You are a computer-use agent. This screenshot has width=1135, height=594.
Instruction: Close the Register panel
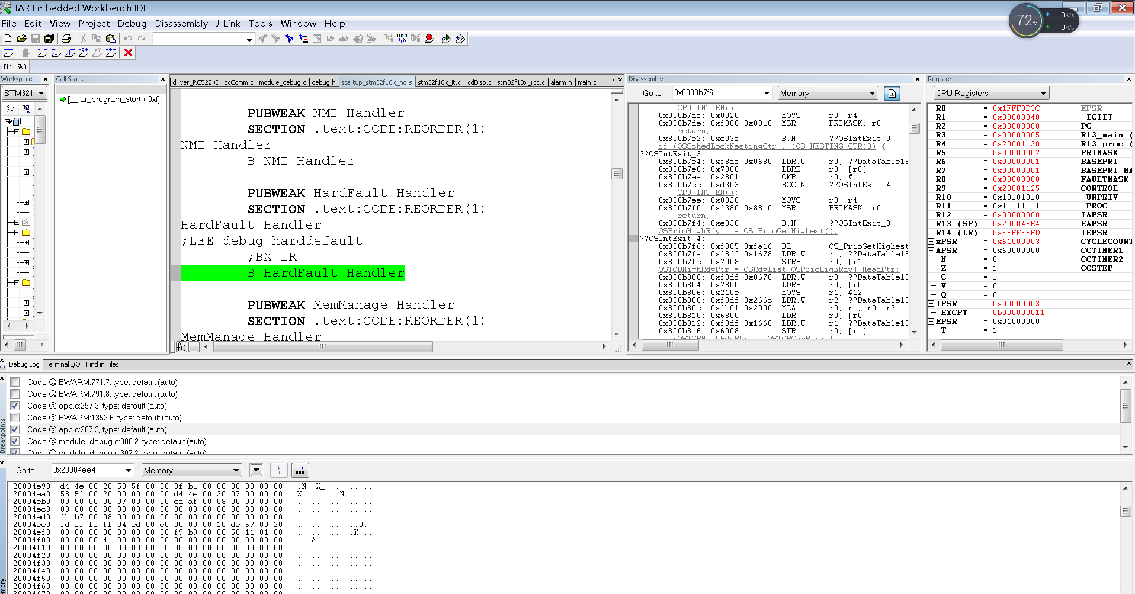tap(1128, 79)
